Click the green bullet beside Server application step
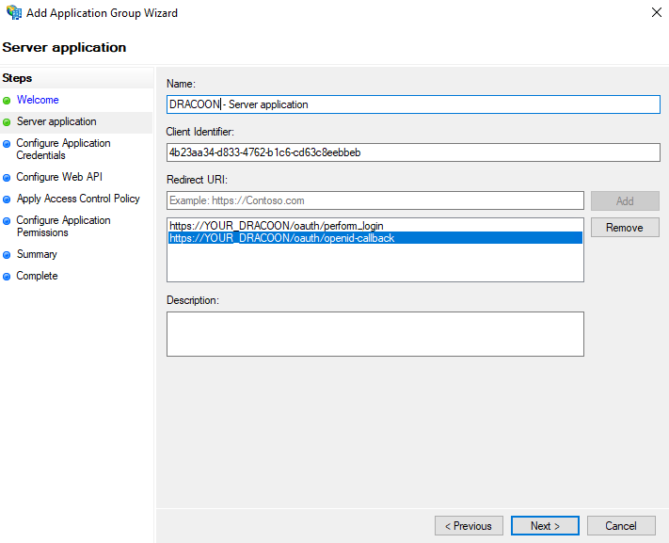The image size is (669, 543). [7, 122]
